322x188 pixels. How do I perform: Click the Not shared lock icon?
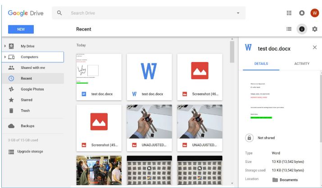point(249,138)
